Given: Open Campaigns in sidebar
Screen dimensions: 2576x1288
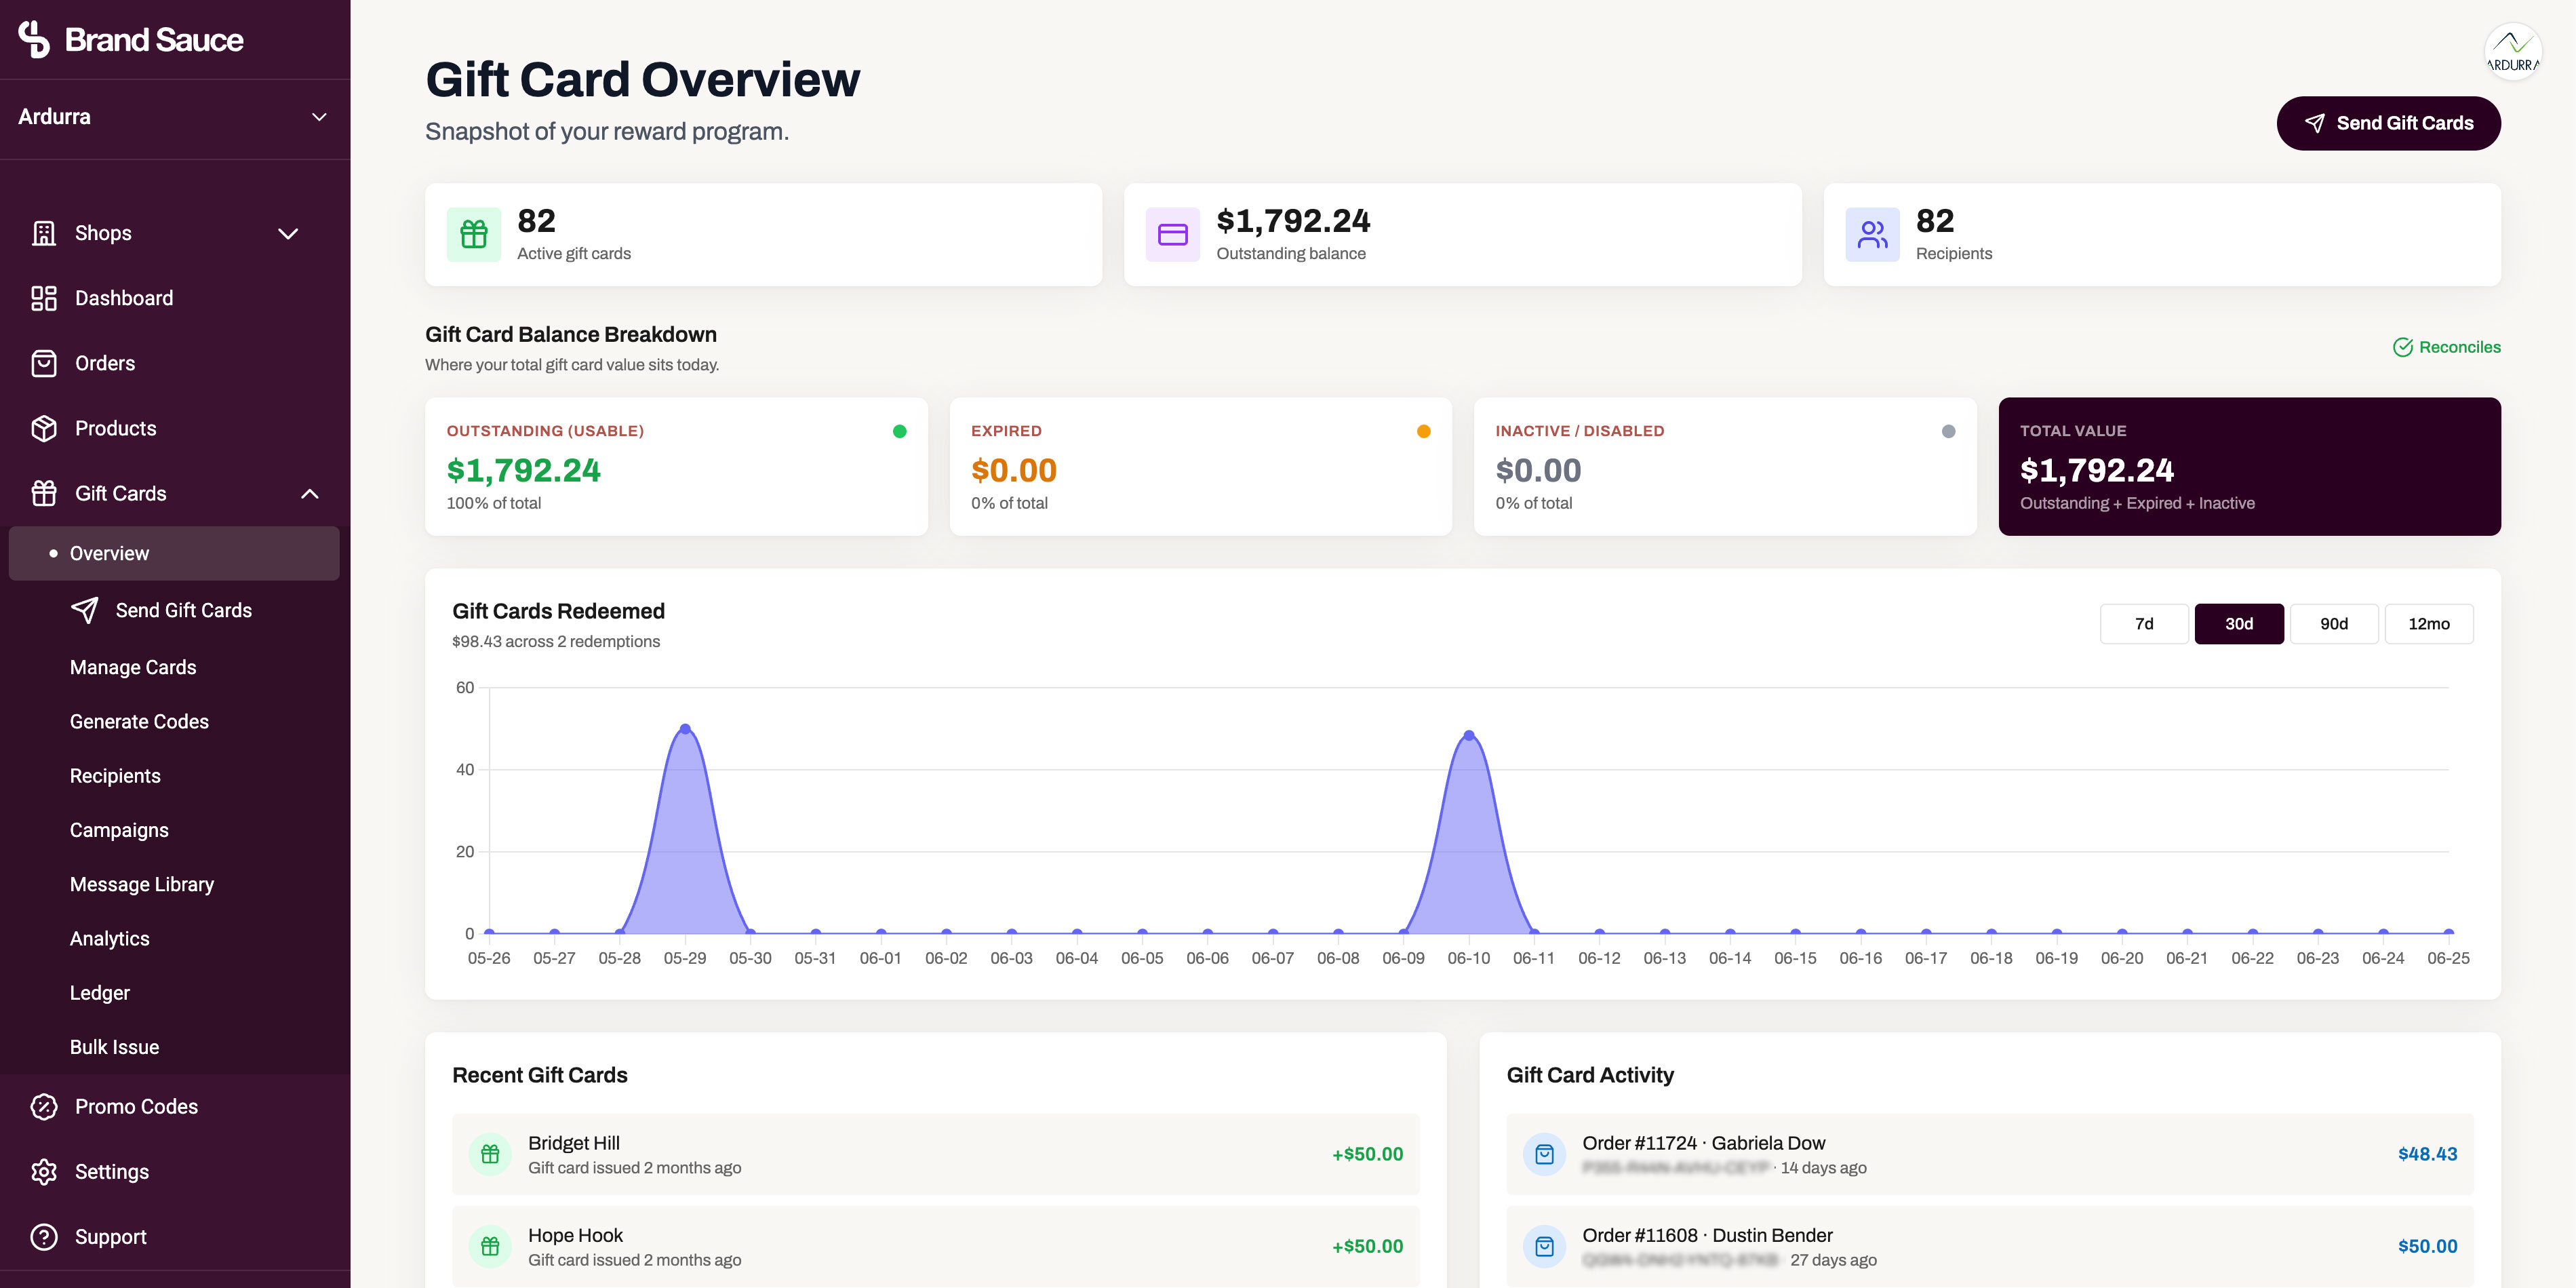Looking at the screenshot, I should coord(119,830).
